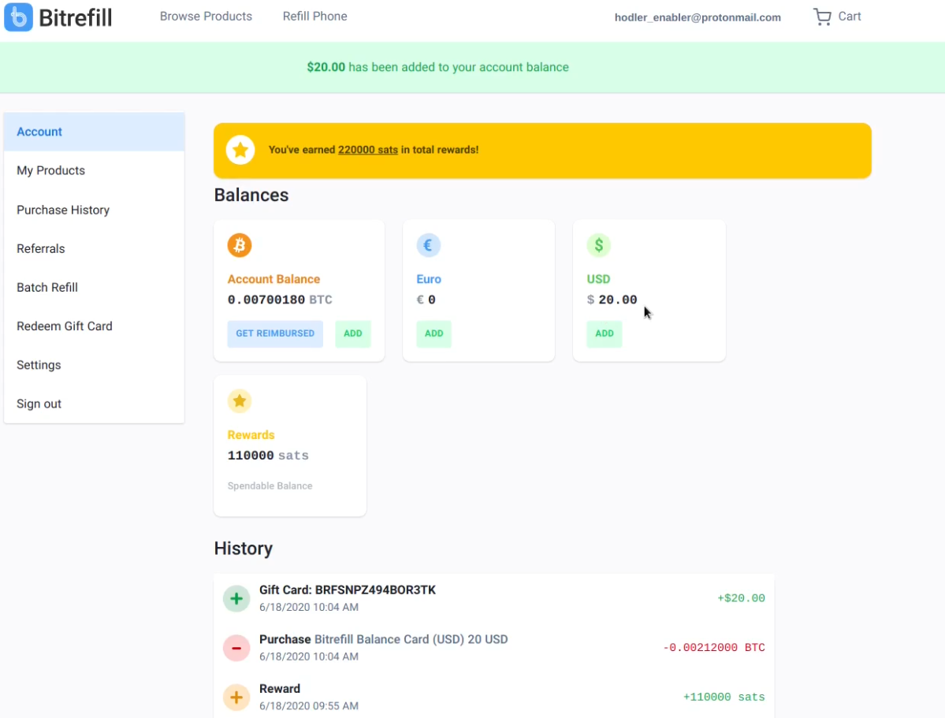Image resolution: width=945 pixels, height=718 pixels.
Task: Go to Purchase History in sidebar
Action: click(94, 210)
